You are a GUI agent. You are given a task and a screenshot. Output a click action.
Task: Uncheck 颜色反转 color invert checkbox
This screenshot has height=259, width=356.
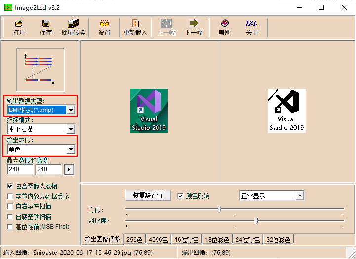pos(180,196)
